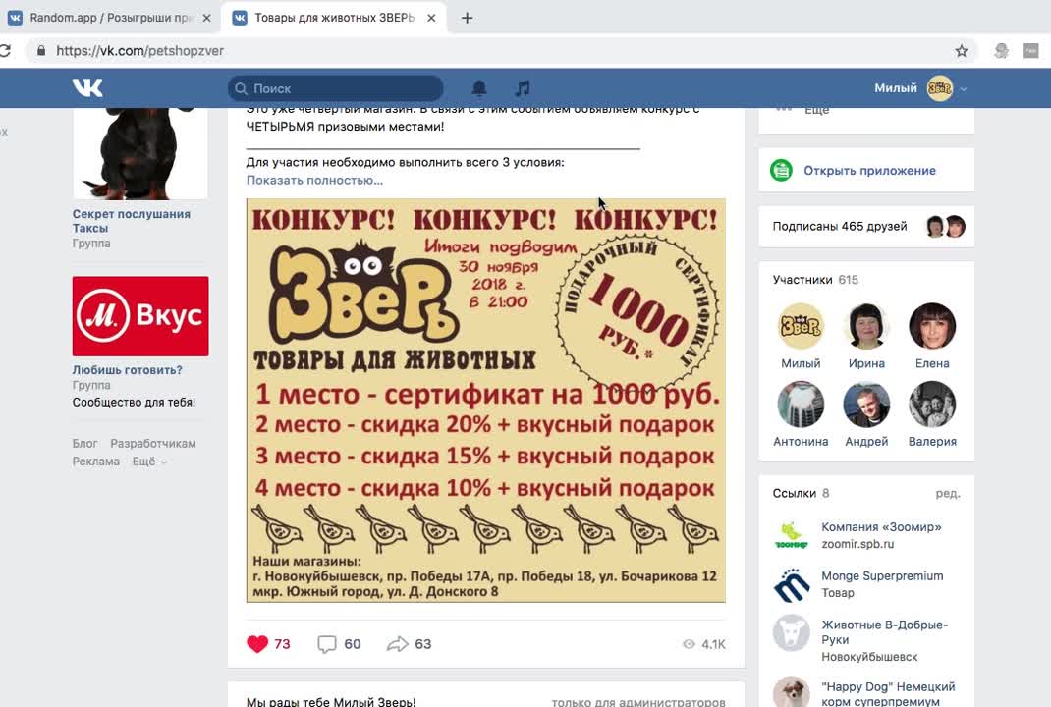Click the browser extension icon beside the star
The width and height of the screenshot is (1051, 707).
[1002, 51]
